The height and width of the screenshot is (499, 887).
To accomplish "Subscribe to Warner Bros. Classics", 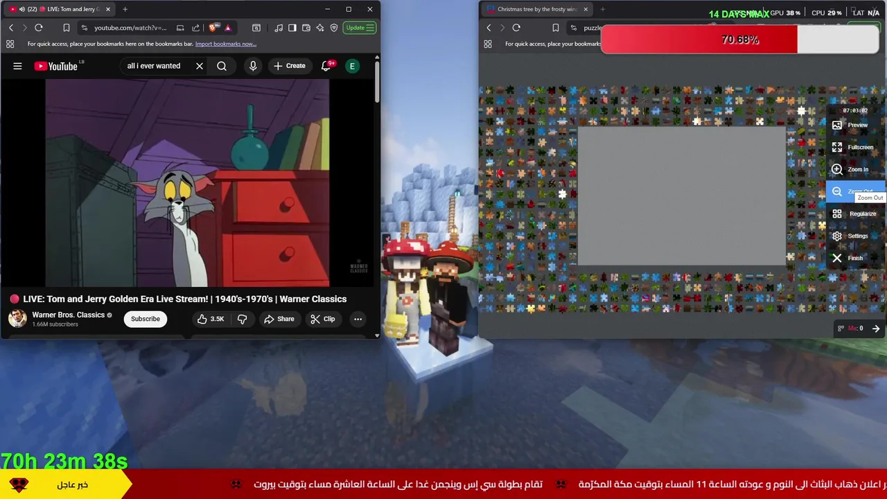I will (x=146, y=319).
